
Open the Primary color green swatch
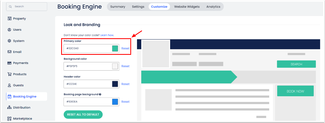click(x=115, y=48)
